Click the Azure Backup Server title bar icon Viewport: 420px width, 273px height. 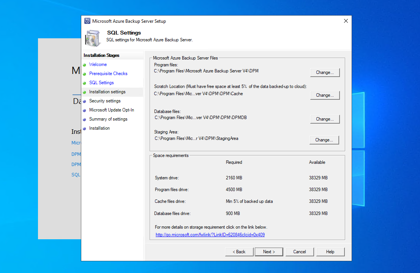point(87,21)
